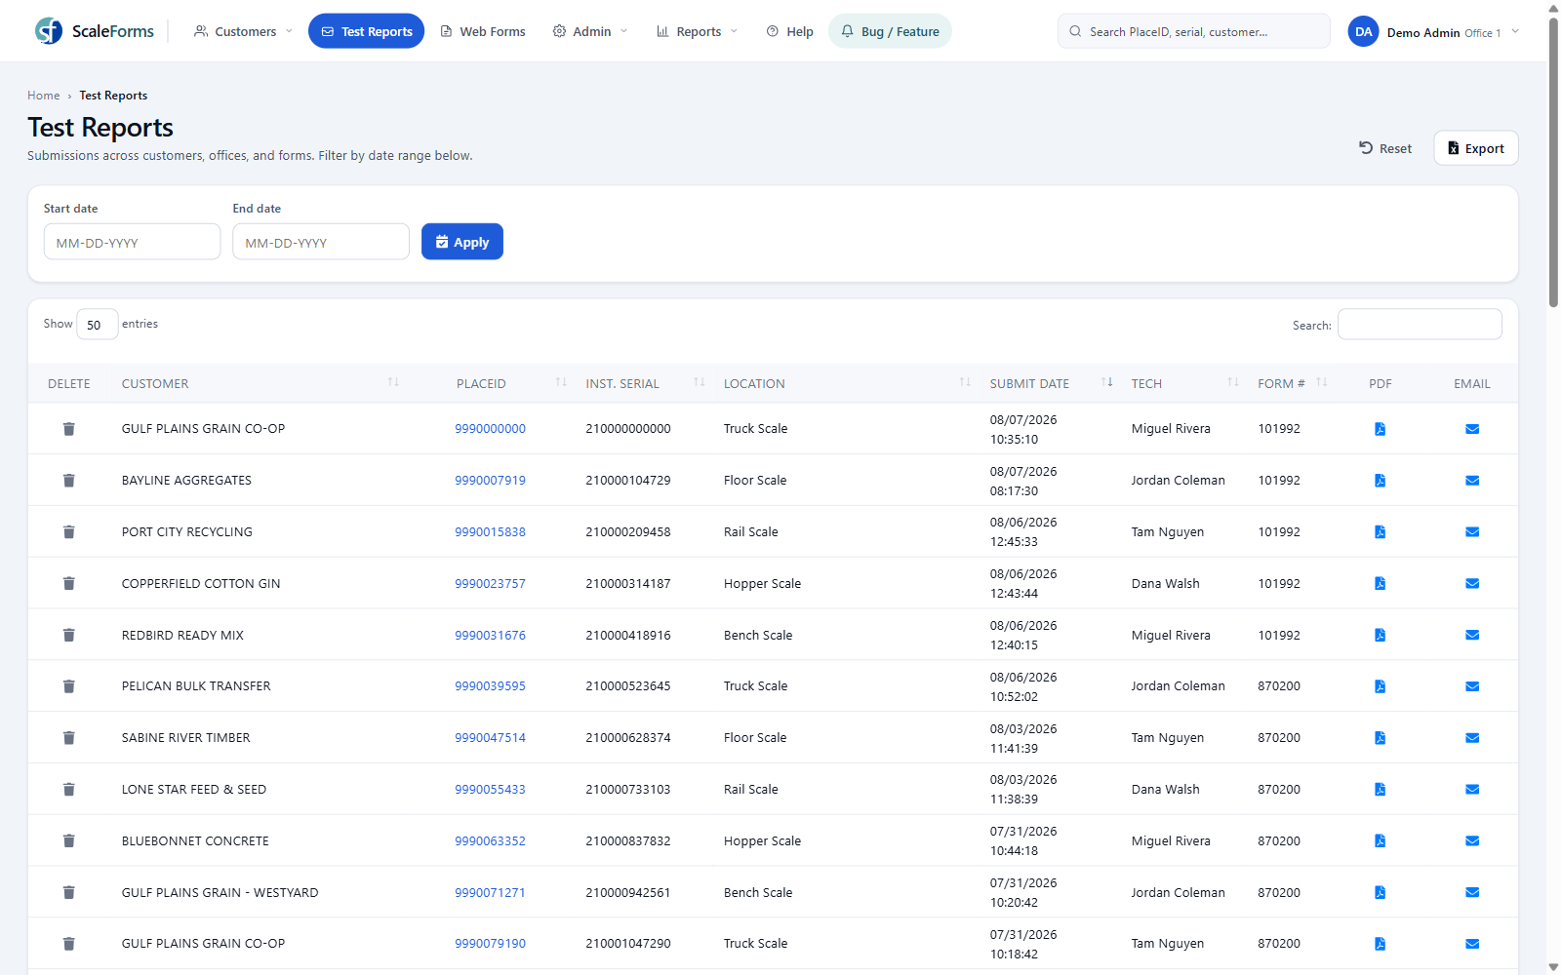Email the REDBIRD READY MIX report
Viewport: 1561px width, 975px height.
1472,636
